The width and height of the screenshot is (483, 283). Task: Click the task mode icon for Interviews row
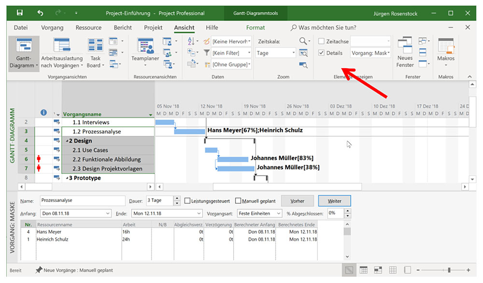[57, 122]
